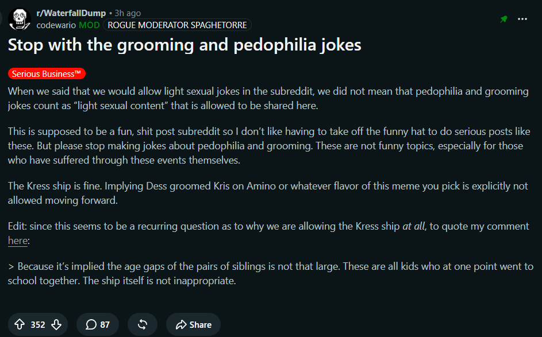The height and width of the screenshot is (337, 542).
Task: Click the 87 comment count number
Action: click(105, 324)
